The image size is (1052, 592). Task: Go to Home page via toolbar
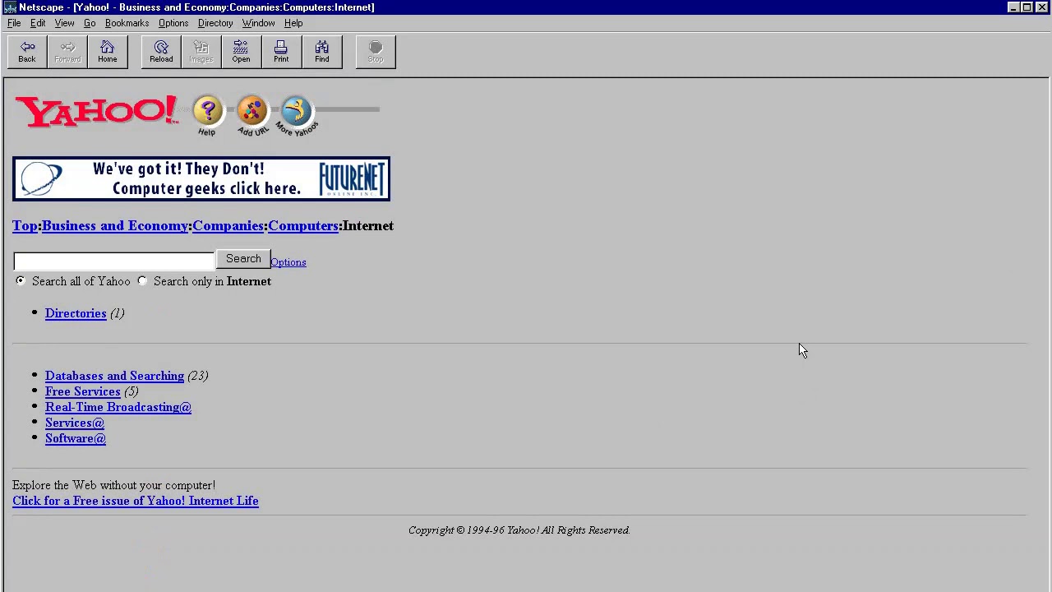pyautogui.click(x=108, y=51)
